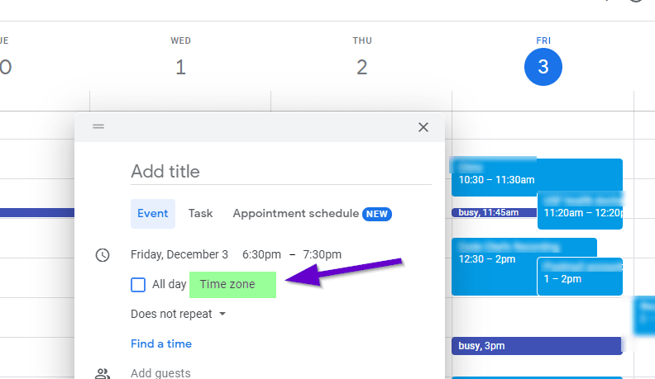This screenshot has width=655, height=379.
Task: Enable the All day checkbox
Action: tap(138, 285)
